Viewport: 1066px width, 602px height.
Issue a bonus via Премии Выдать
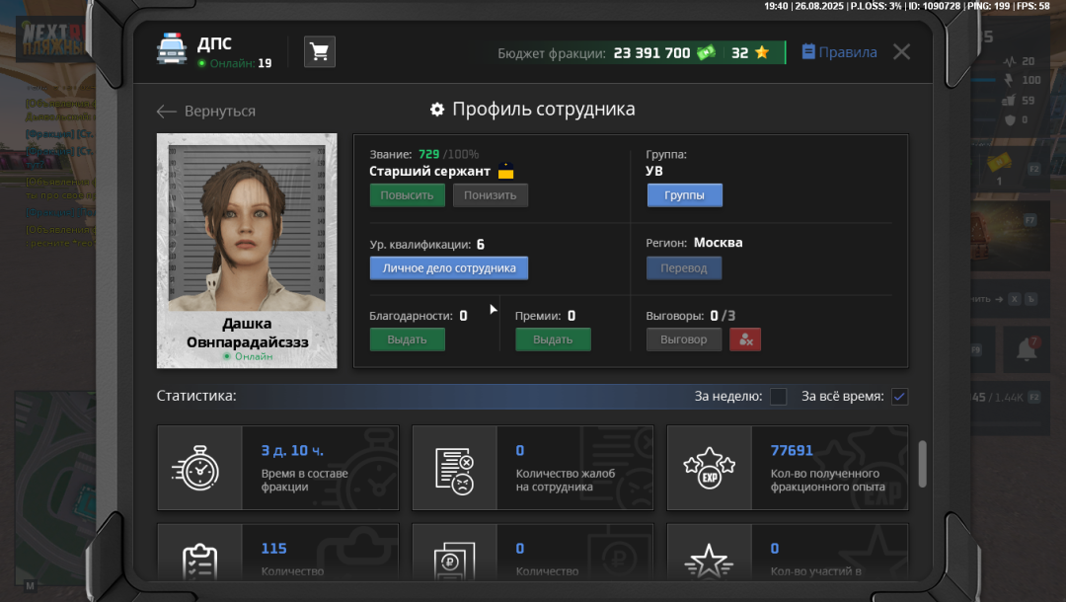coord(553,339)
